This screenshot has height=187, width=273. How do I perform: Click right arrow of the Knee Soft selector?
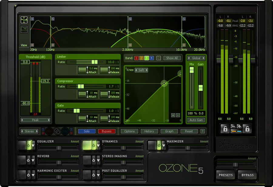click(147, 70)
